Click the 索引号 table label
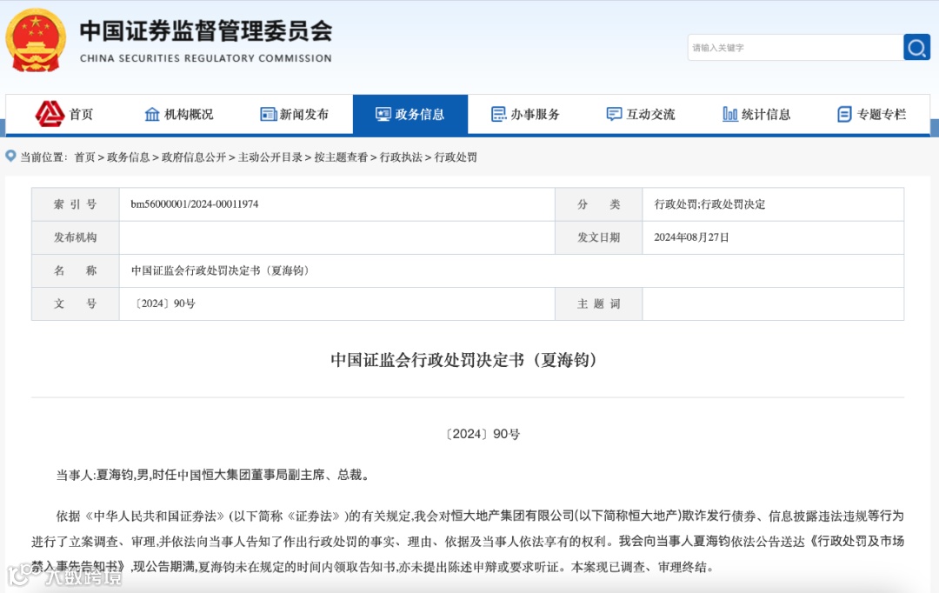 [x=75, y=204]
